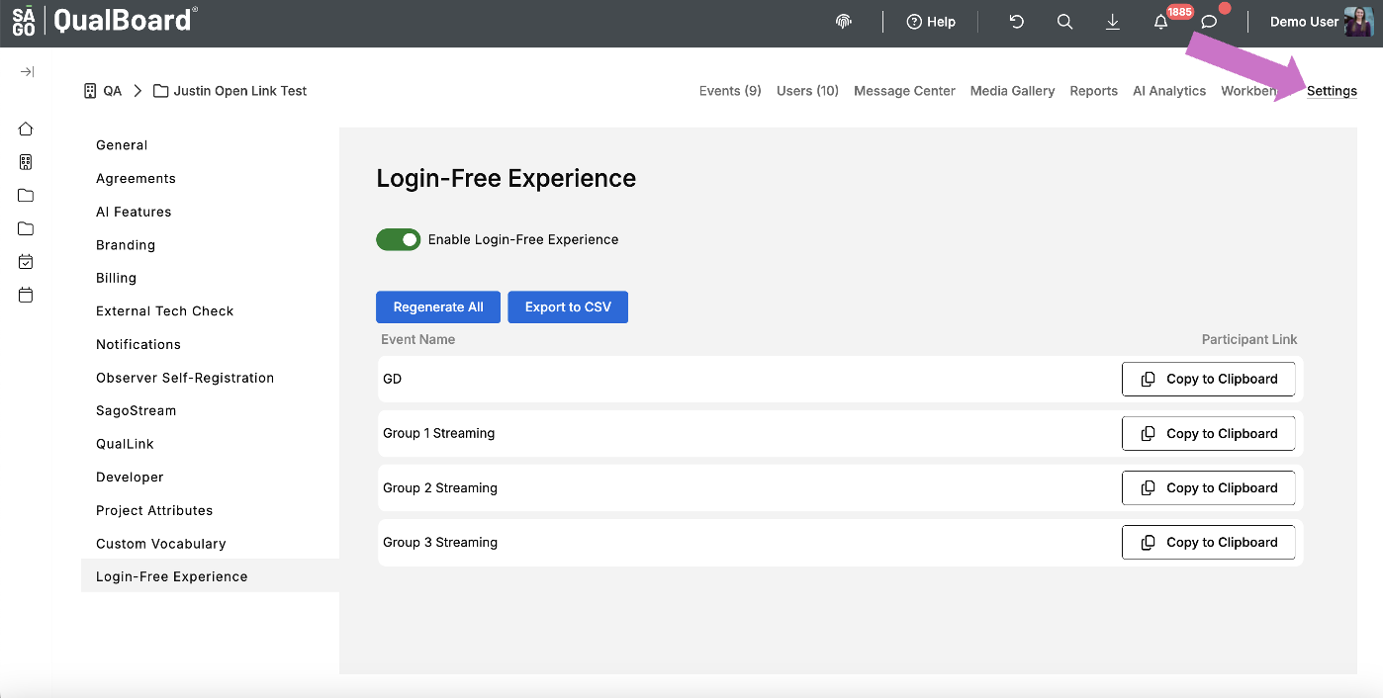Click the building icon in sidebar

[26, 162]
